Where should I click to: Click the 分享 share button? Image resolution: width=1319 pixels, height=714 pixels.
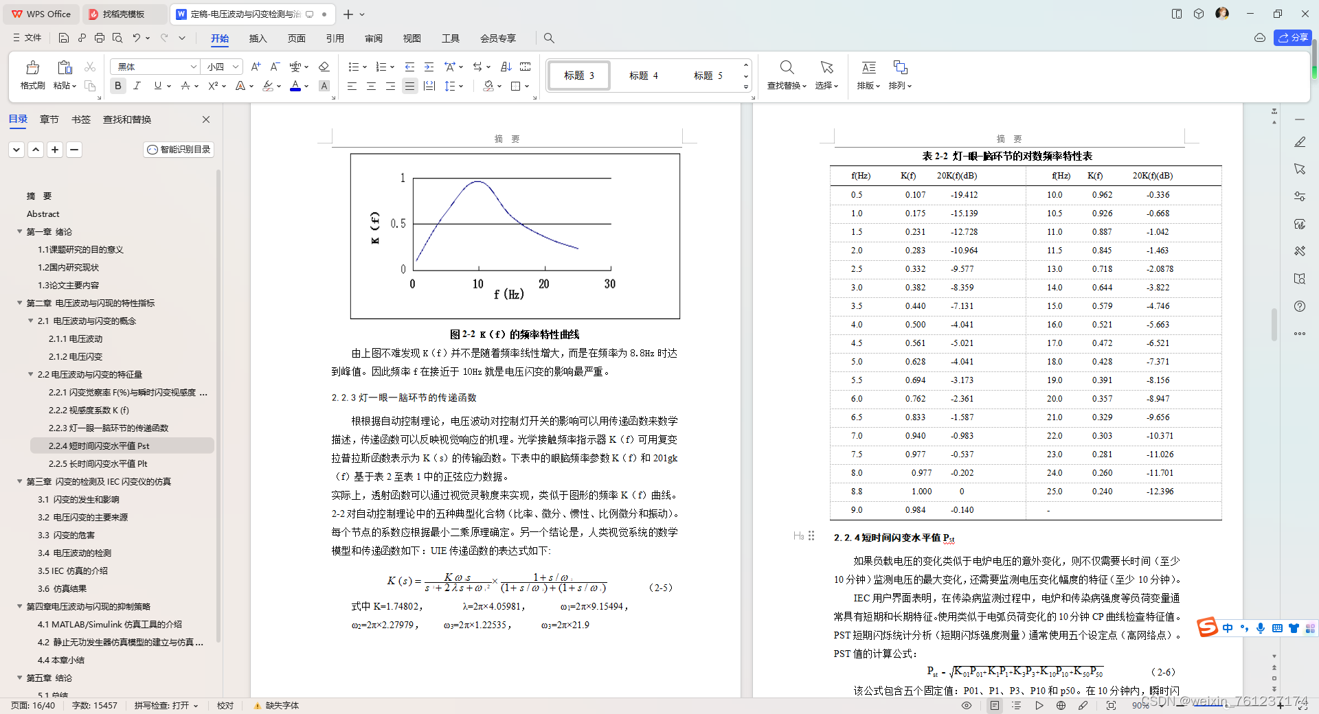point(1293,38)
